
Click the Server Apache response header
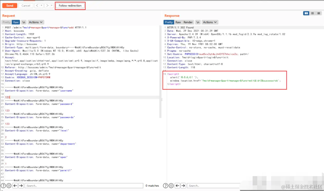226,34
